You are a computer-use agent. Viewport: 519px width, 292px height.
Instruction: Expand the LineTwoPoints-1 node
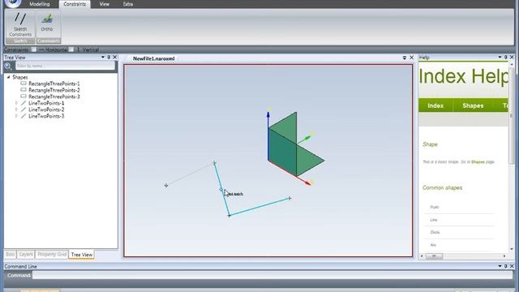[16, 103]
